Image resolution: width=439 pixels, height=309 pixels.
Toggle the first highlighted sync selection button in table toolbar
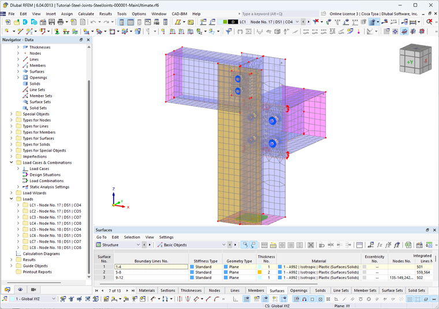[x=245, y=245]
